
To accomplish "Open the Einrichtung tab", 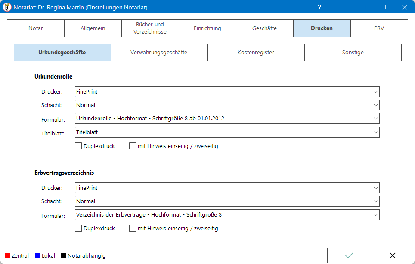I will tap(207, 28).
